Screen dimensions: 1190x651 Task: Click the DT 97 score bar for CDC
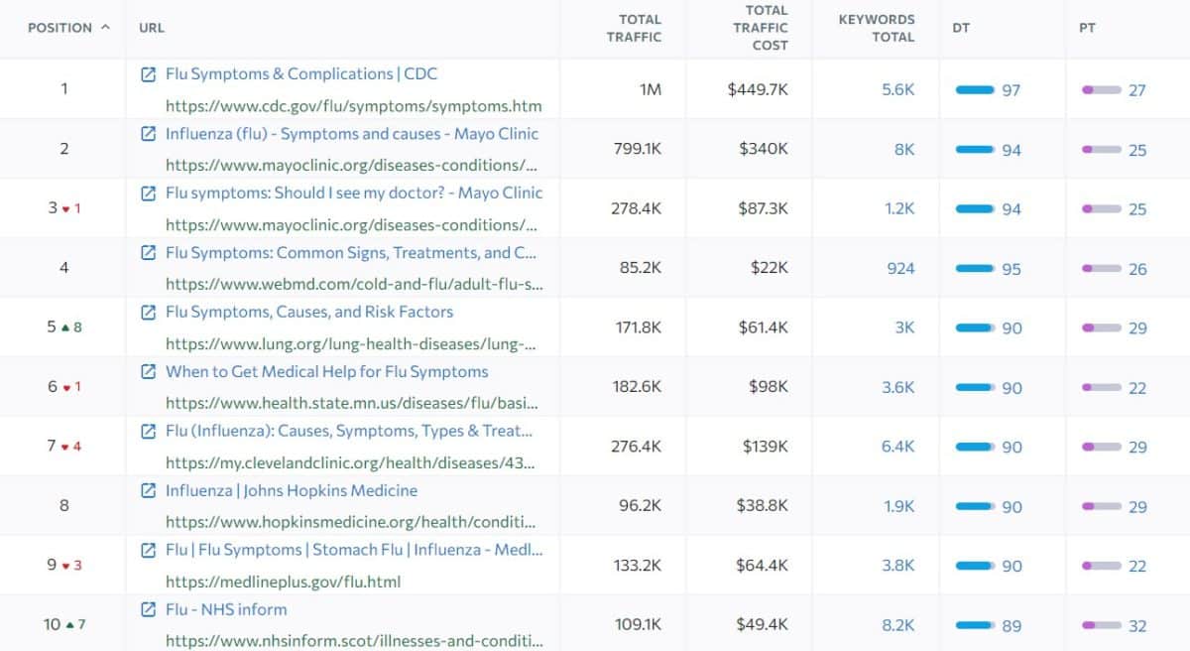tap(974, 89)
